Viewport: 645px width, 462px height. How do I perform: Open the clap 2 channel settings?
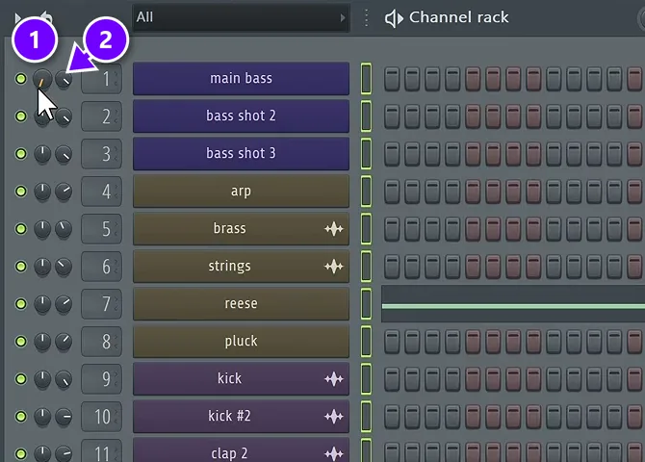(x=241, y=450)
